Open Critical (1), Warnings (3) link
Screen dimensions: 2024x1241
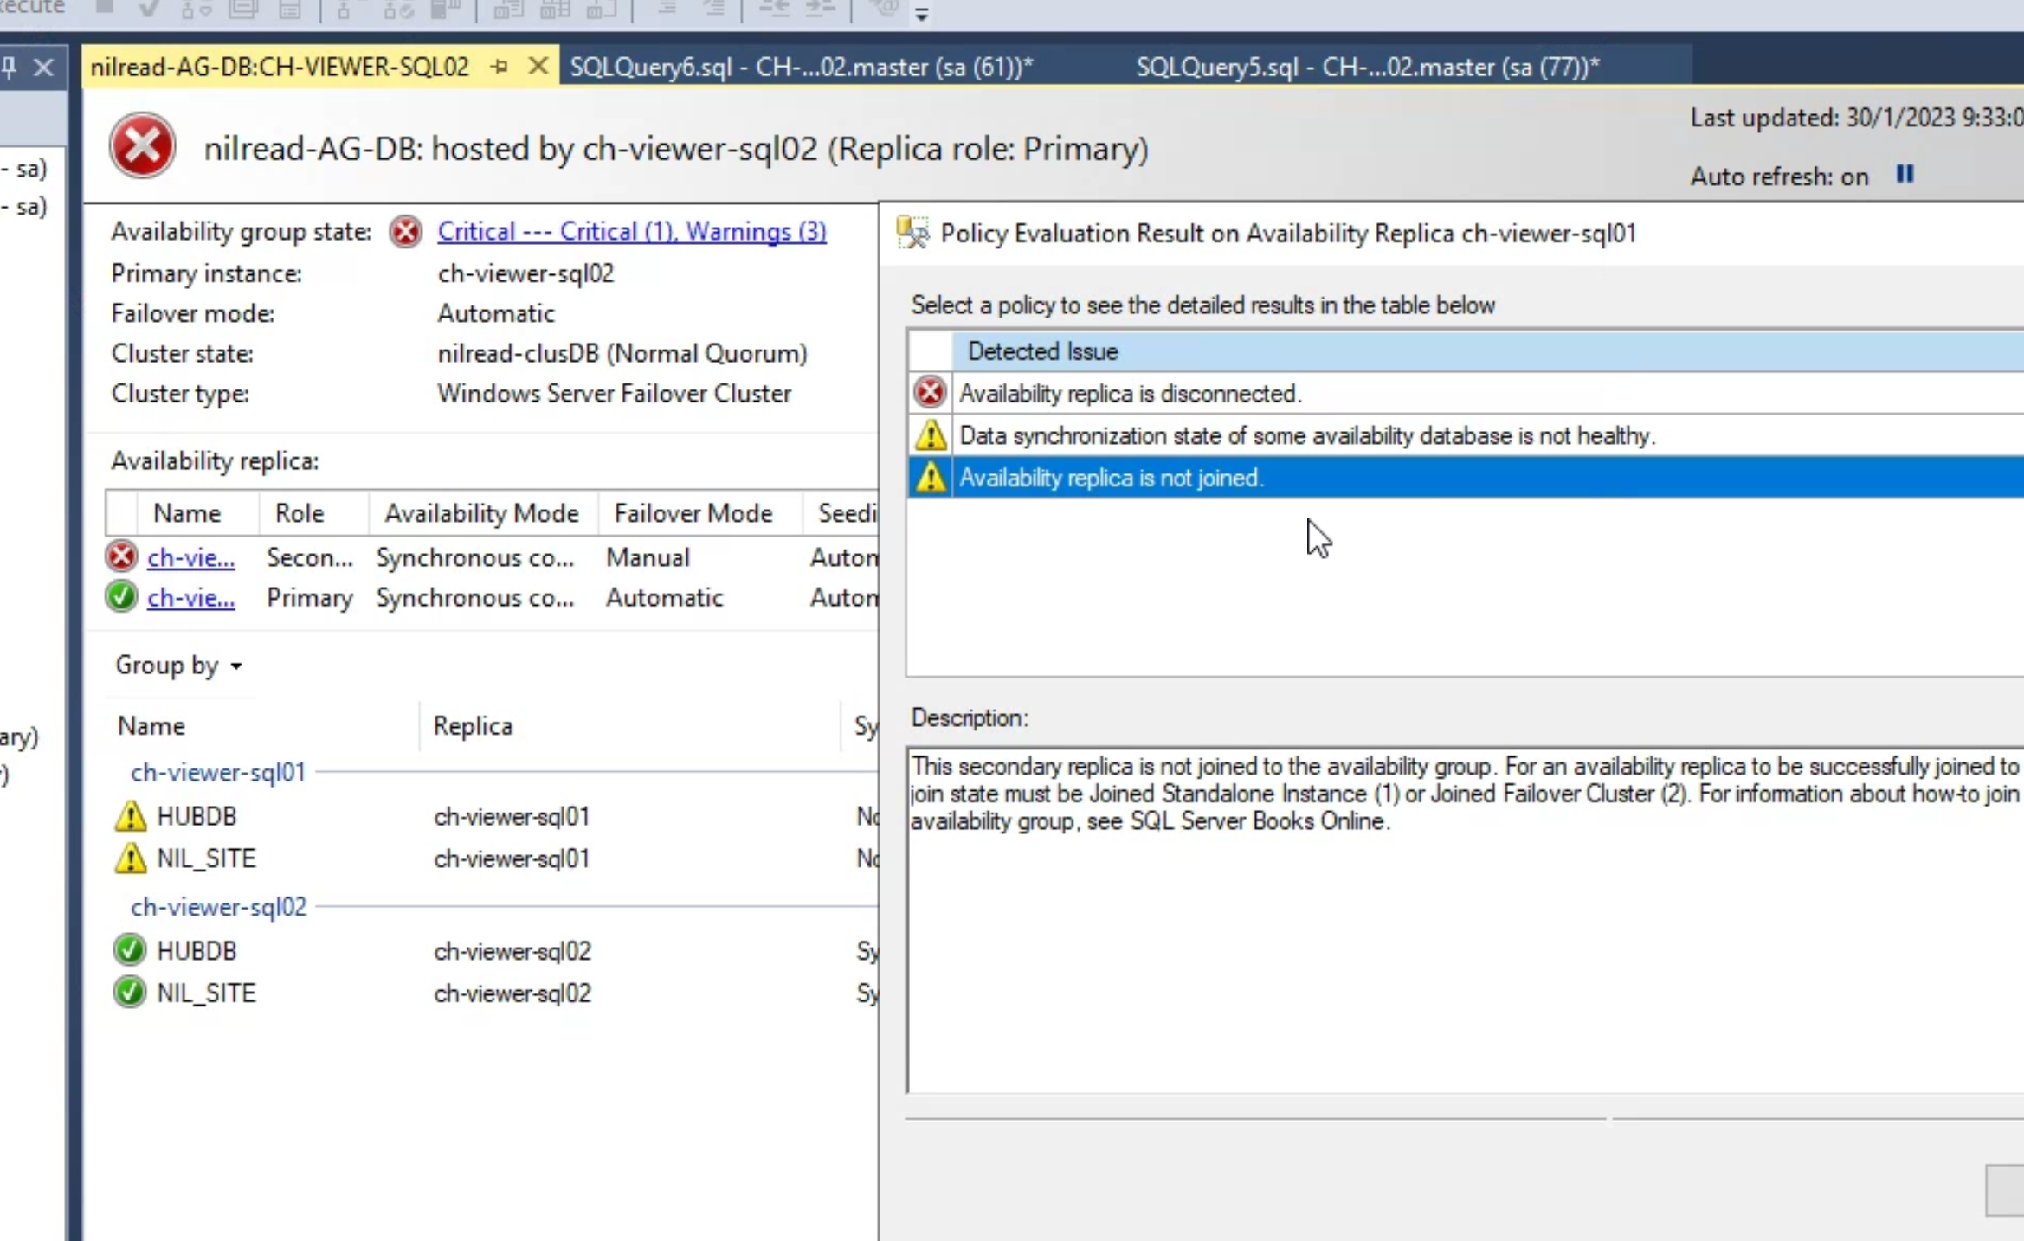click(x=631, y=231)
